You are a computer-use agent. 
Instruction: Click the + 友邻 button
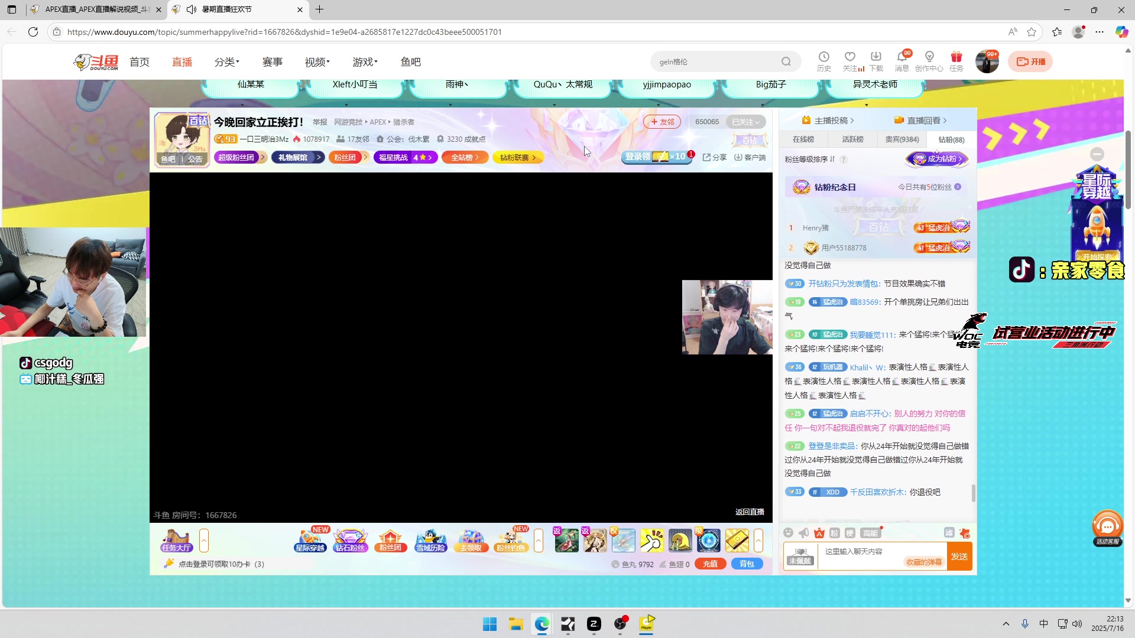click(662, 122)
